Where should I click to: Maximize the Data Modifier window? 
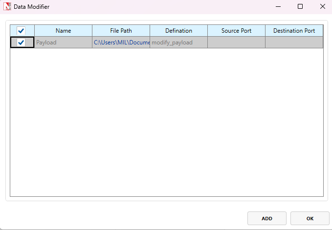click(x=300, y=7)
